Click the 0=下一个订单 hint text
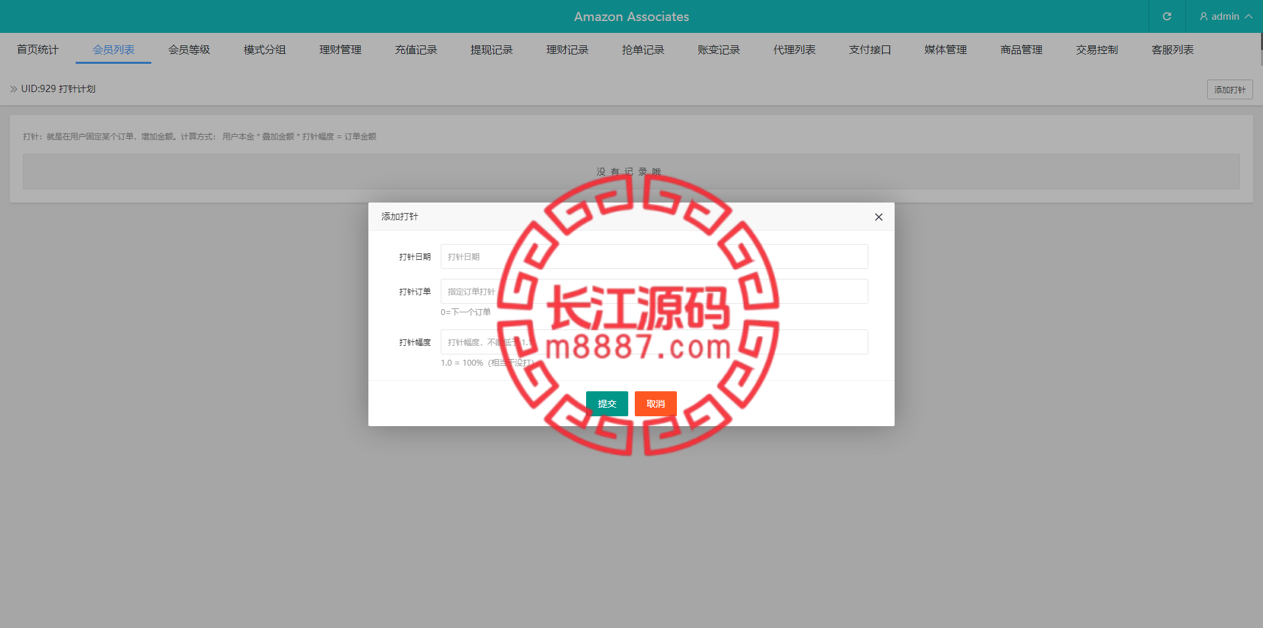Screen dimensions: 1263x628 (466, 312)
